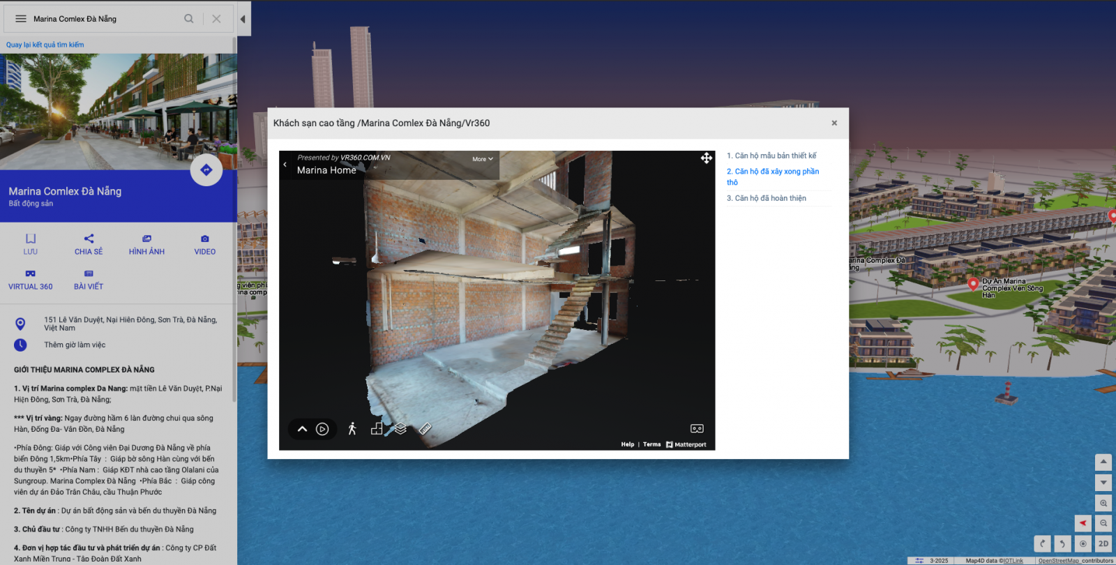Select Căn hộ đã hoàn thiện
Screen dimensions: 1116x565
767,198
